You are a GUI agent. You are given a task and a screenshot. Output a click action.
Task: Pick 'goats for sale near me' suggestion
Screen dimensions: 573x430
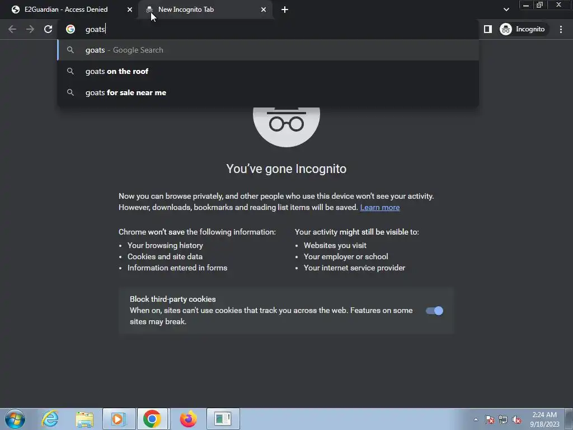tap(268, 92)
